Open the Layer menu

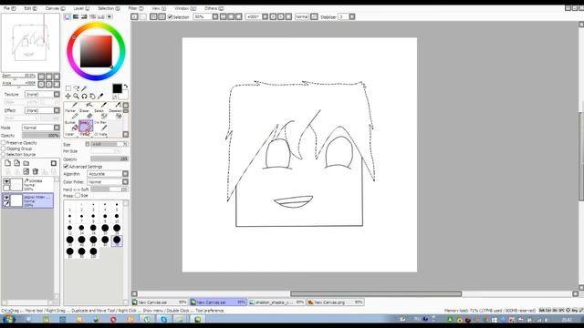pyautogui.click(x=81, y=8)
